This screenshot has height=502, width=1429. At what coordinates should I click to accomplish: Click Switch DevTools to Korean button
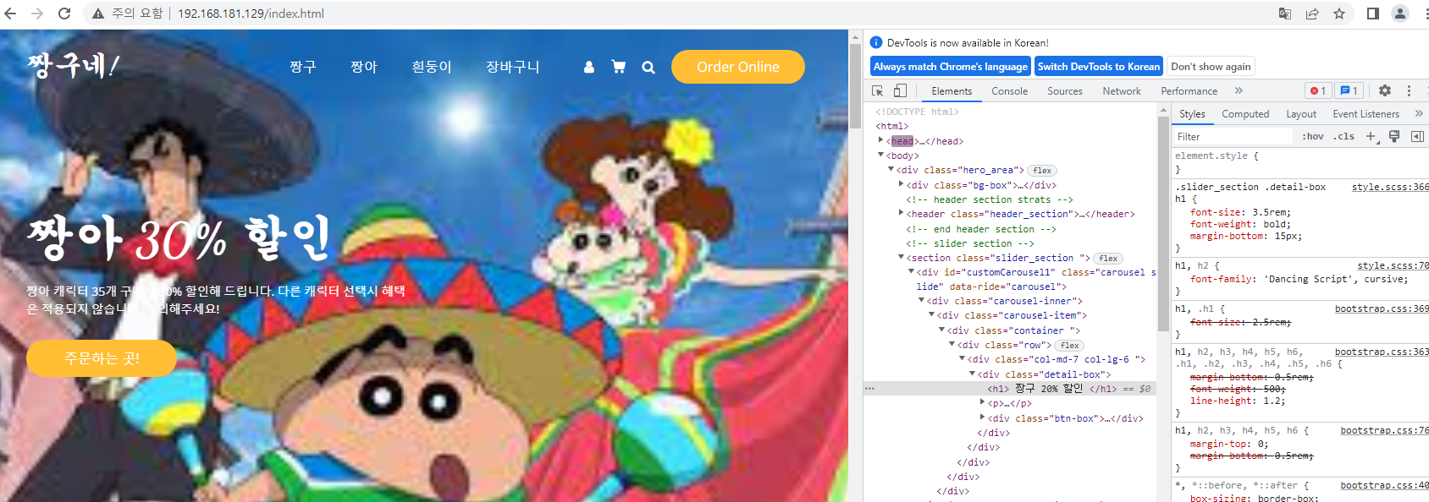[x=1099, y=66]
